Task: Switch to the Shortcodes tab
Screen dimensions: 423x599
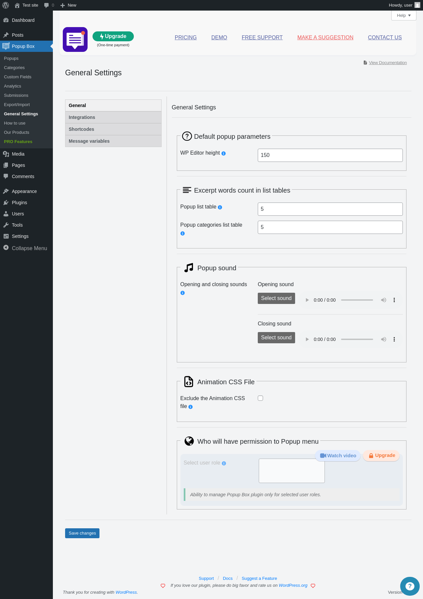Action: click(x=113, y=129)
